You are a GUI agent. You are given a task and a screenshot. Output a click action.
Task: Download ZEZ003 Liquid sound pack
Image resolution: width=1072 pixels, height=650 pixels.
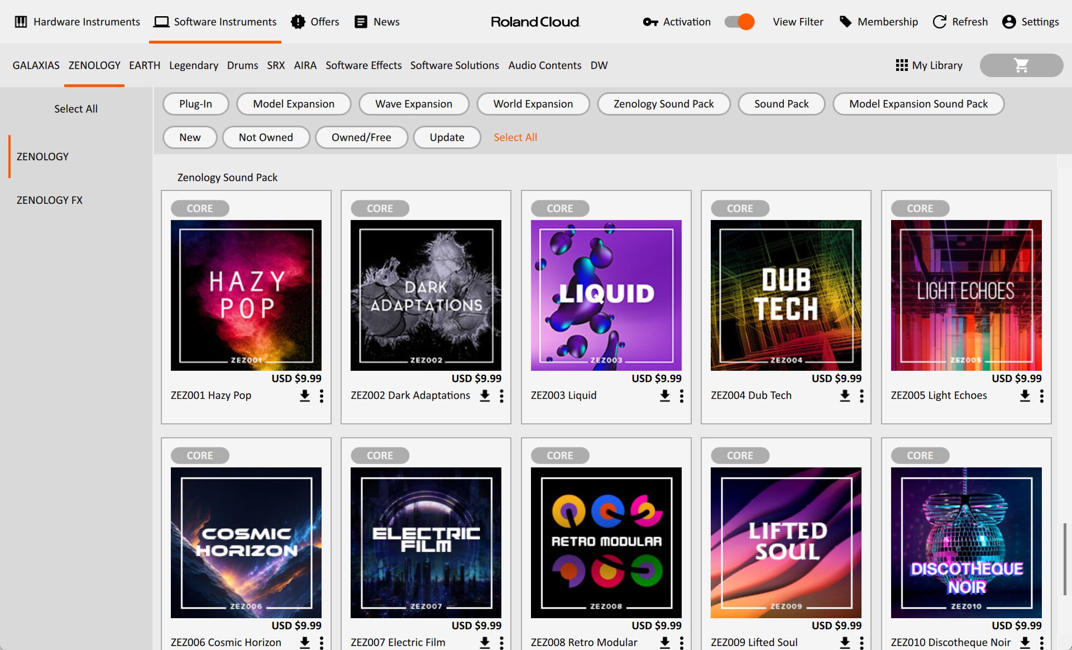coord(665,396)
